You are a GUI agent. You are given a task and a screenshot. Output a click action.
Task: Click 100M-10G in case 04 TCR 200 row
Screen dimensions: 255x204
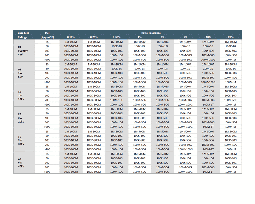117,55
